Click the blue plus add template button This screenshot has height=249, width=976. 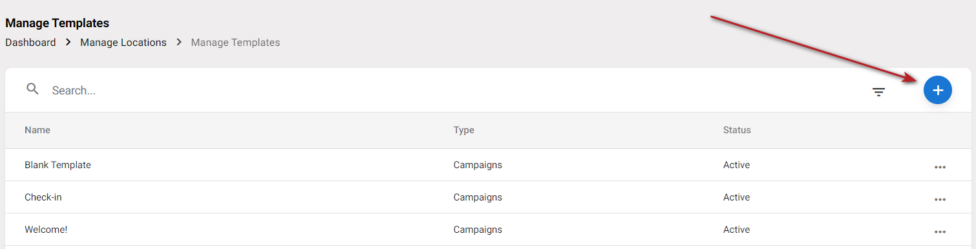coord(938,90)
